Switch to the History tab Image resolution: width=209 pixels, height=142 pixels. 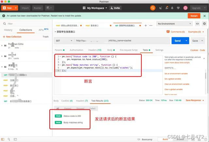pos(8,30)
